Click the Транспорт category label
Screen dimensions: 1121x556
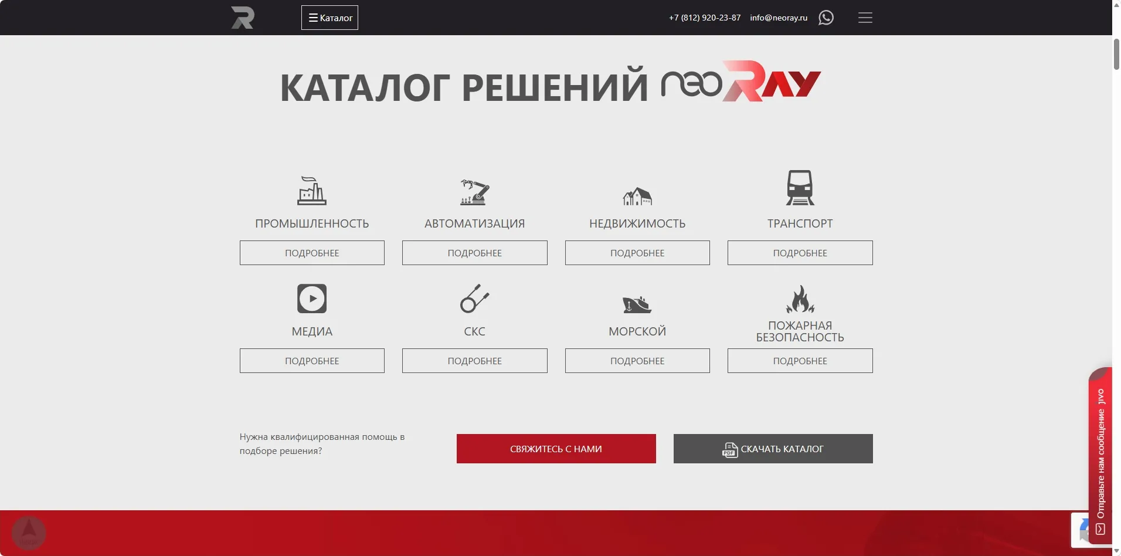click(800, 223)
